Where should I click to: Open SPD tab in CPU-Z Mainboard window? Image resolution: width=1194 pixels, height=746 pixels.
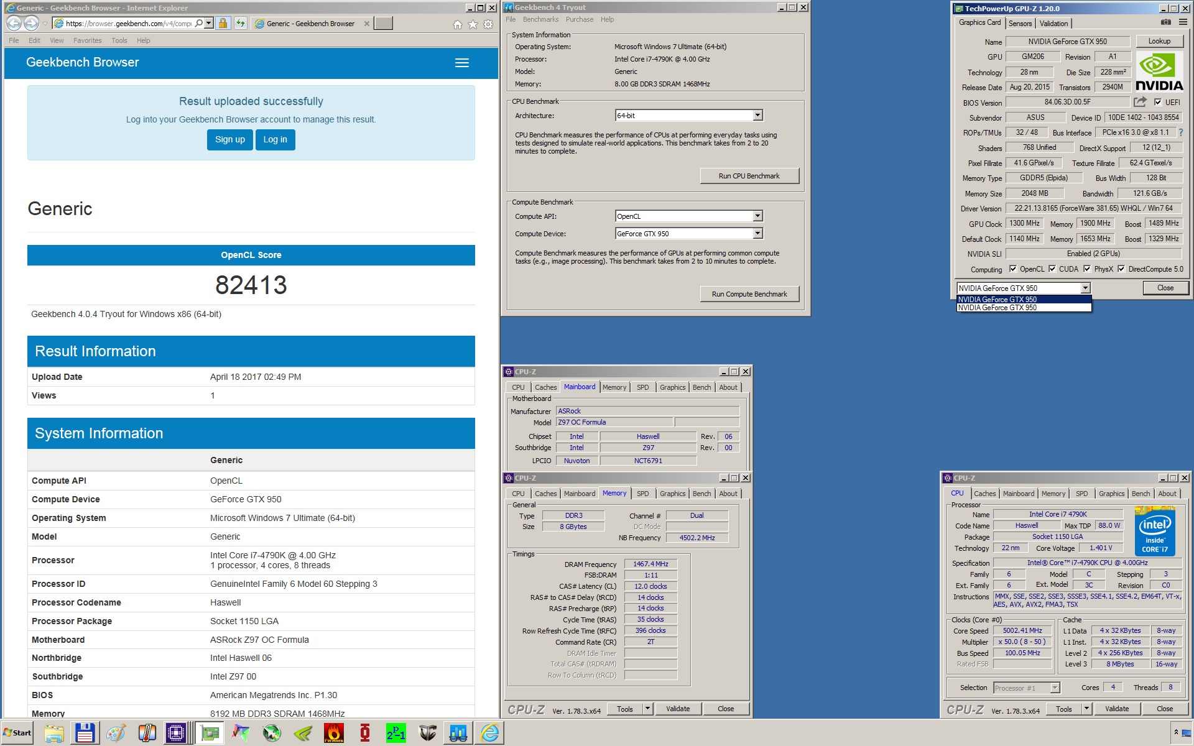coord(643,387)
